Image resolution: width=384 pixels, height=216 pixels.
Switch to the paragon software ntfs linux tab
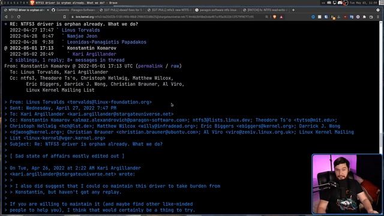click(x=217, y=10)
